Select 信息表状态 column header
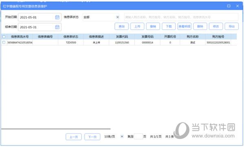The image size is (244, 147). click(71, 37)
